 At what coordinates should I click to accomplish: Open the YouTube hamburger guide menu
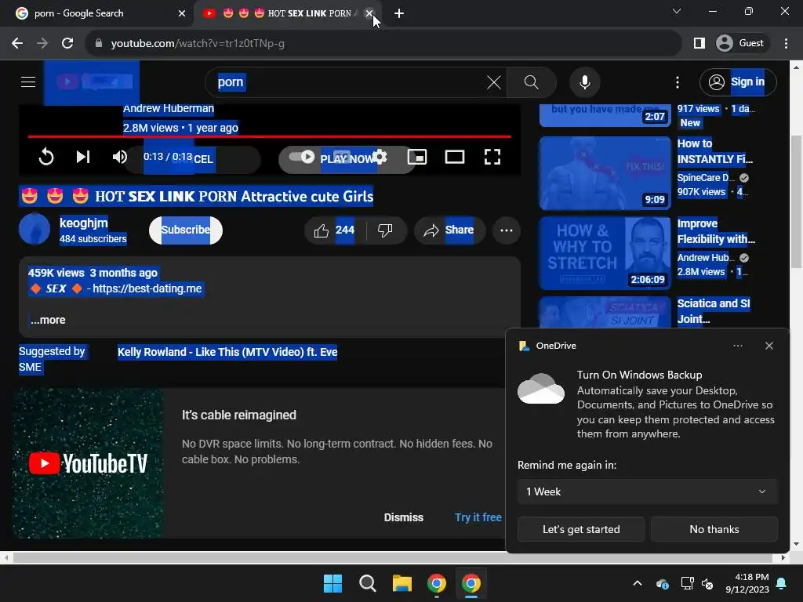(28, 82)
